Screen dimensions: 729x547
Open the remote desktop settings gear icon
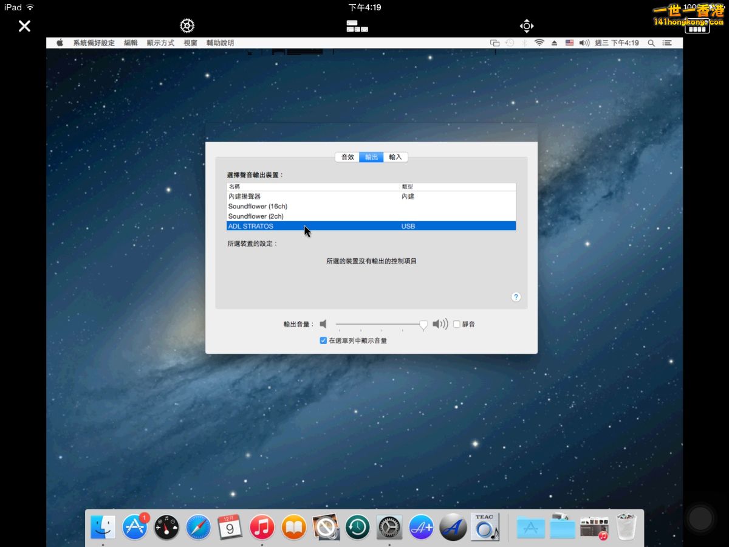(187, 26)
